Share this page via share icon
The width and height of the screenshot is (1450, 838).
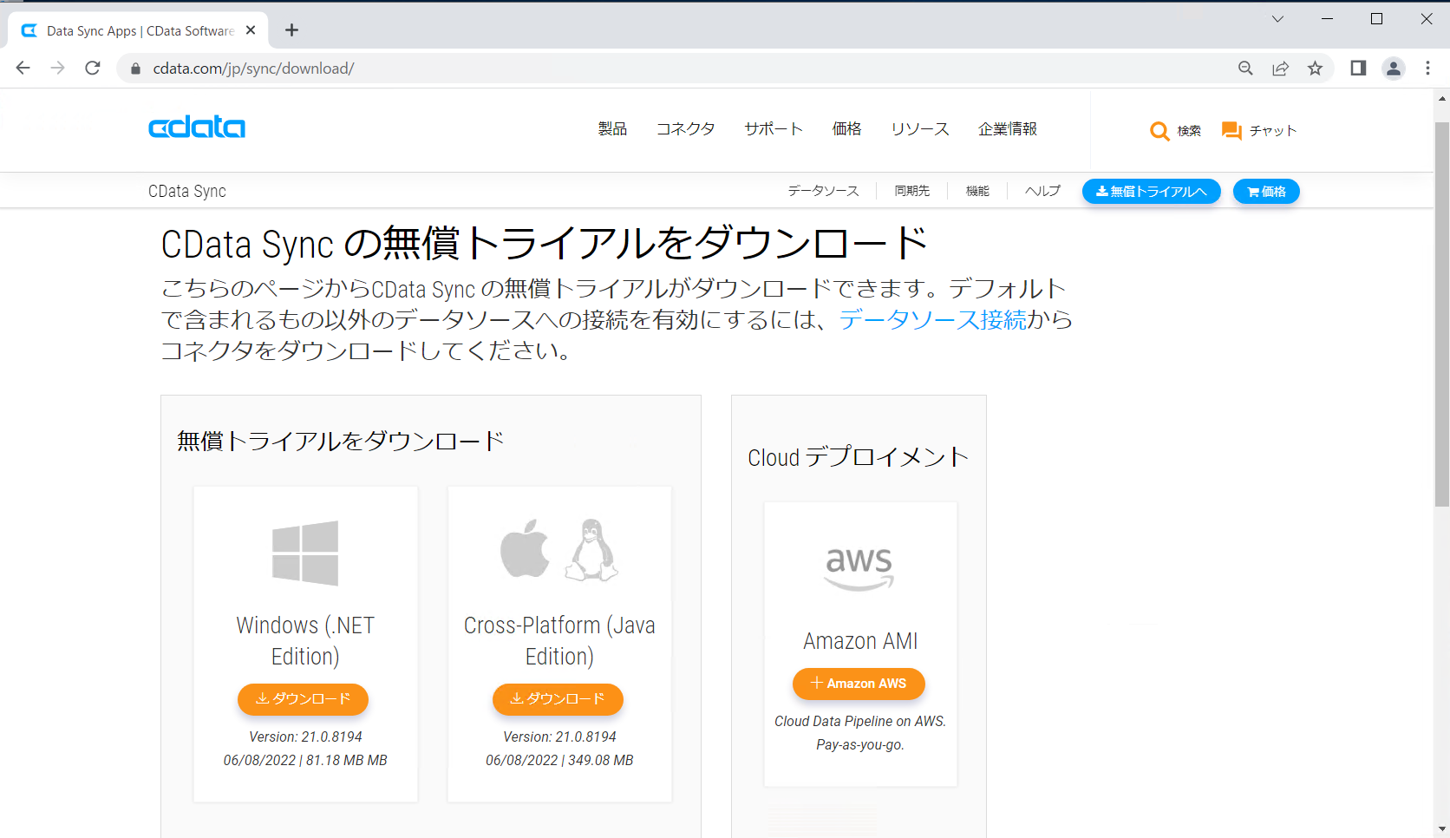point(1280,69)
